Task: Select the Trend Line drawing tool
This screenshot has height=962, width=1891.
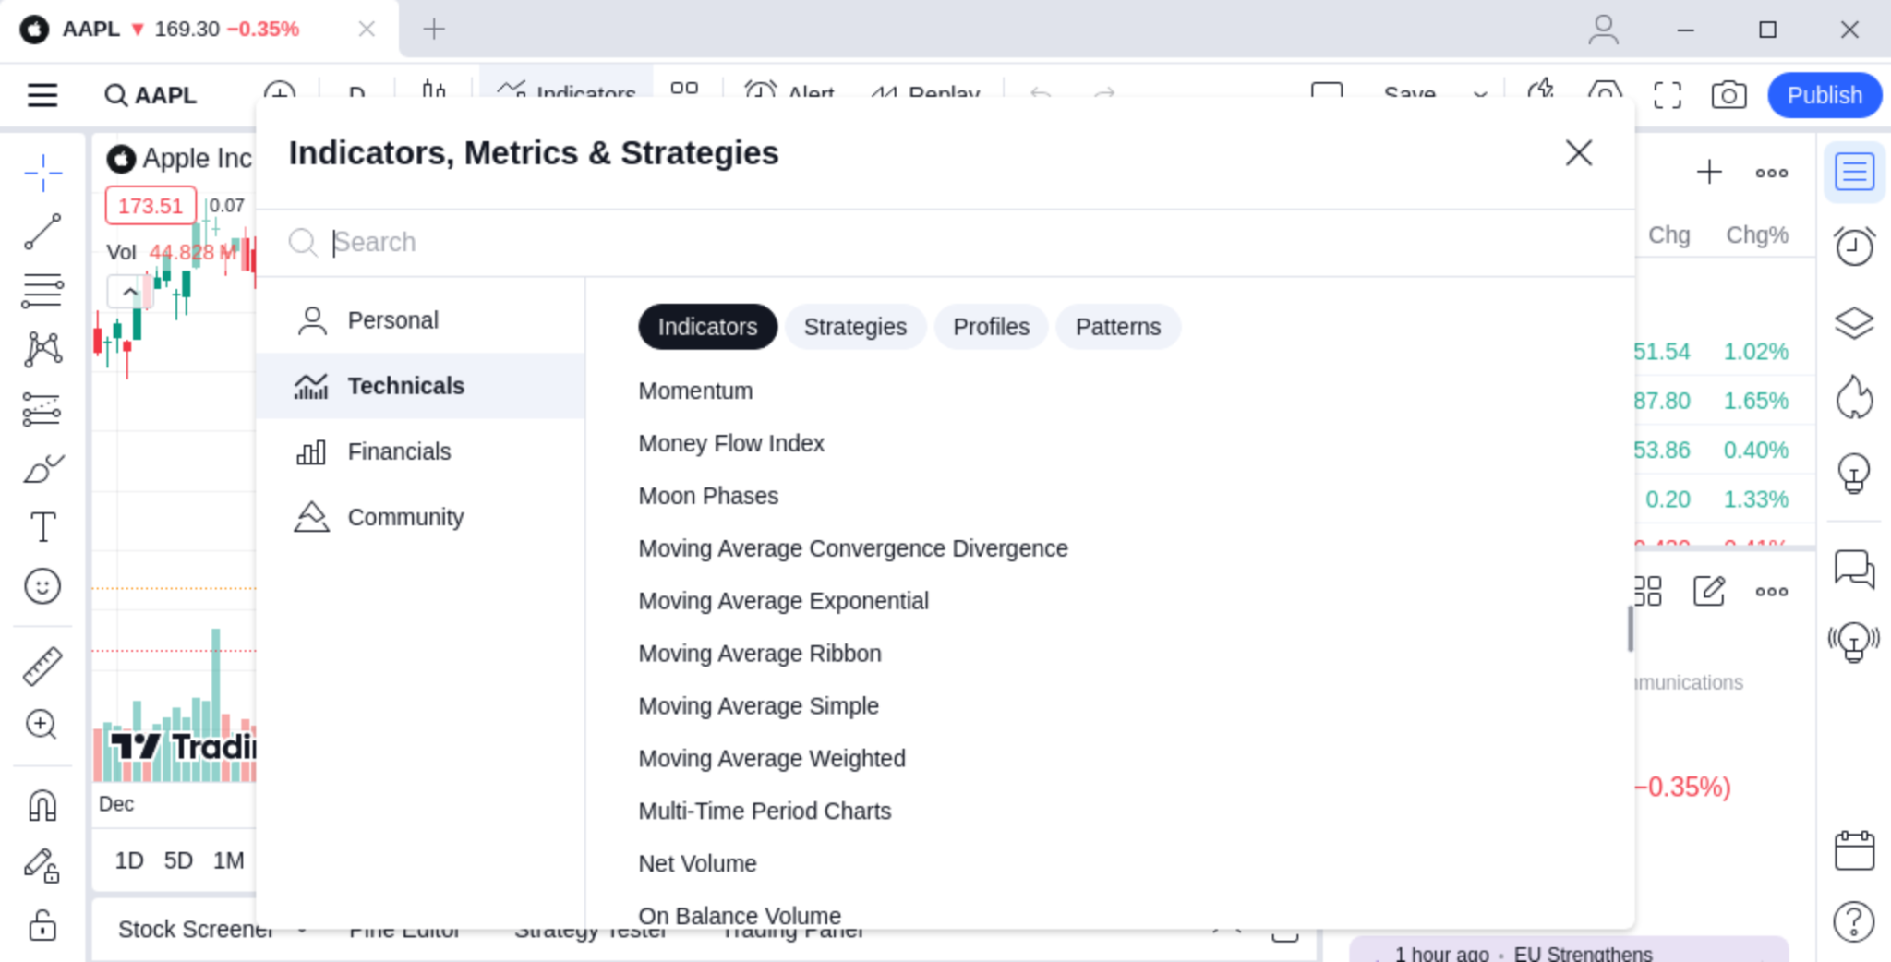Action: click(x=42, y=230)
